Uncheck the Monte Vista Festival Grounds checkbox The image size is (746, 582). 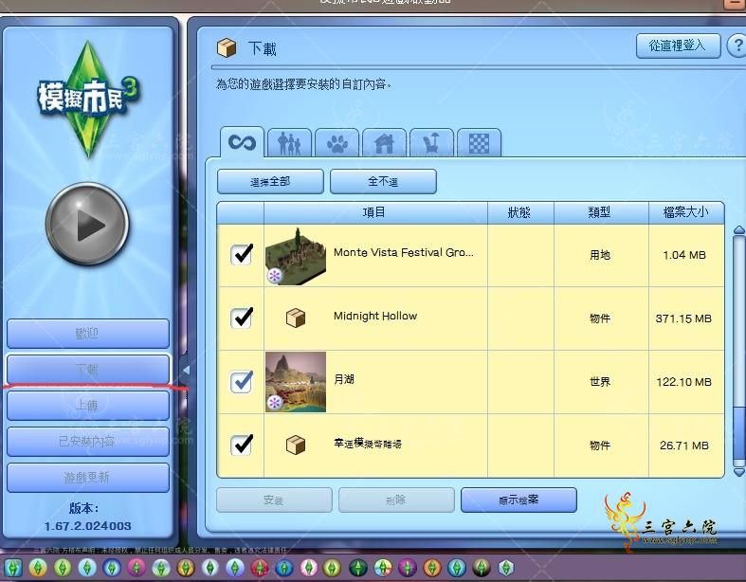[x=242, y=255]
